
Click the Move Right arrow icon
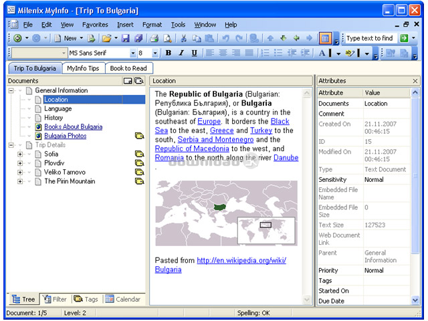click(309, 38)
